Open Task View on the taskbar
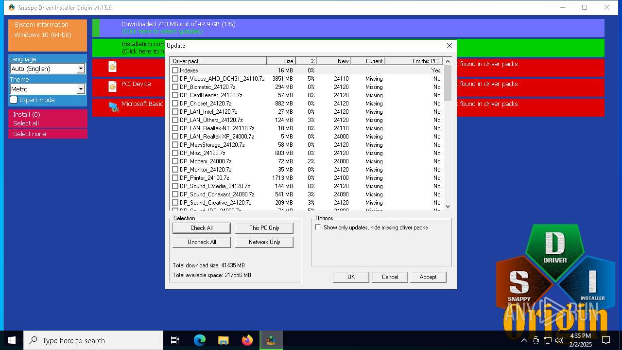Screen dimensions: 622x350 pyautogui.click(x=175, y=340)
